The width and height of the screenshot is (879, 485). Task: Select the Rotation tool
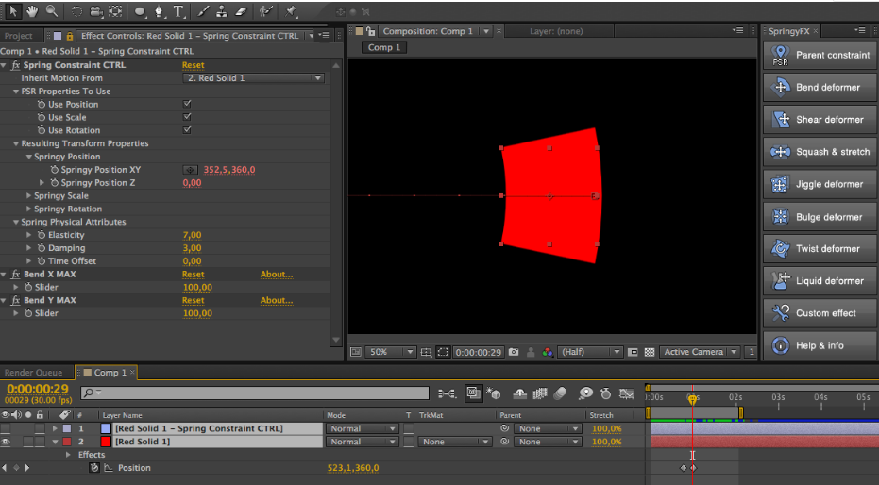[76, 11]
